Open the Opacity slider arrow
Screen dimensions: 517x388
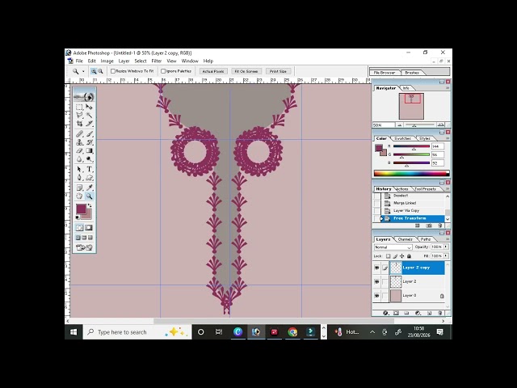point(446,247)
